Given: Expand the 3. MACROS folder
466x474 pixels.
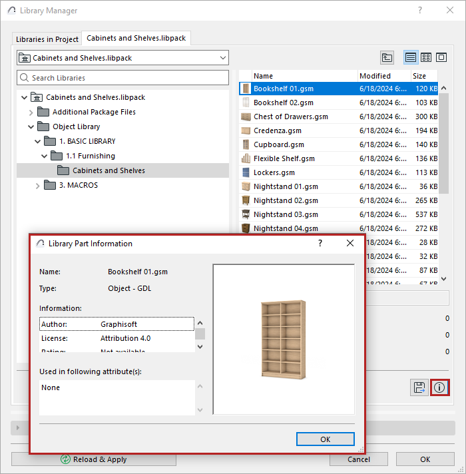Looking at the screenshot, I should pyautogui.click(x=37, y=186).
